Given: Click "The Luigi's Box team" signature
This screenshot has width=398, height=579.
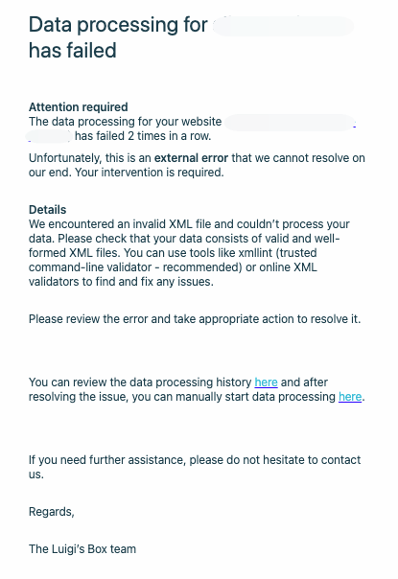Looking at the screenshot, I should click(x=82, y=549).
